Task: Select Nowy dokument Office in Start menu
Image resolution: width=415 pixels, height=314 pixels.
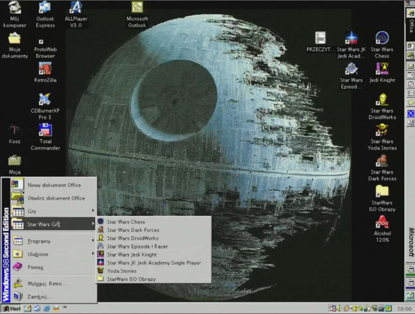Action: tap(53, 185)
